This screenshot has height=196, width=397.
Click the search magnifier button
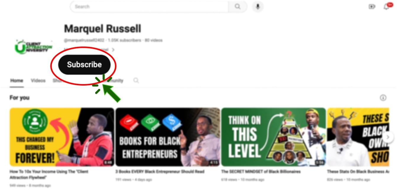click(x=238, y=7)
